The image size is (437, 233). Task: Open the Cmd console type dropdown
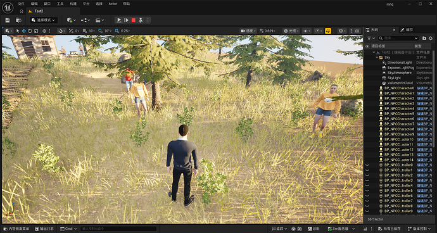[x=68, y=229]
